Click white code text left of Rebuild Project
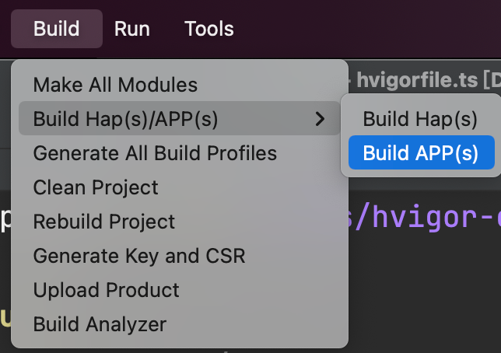 tap(5, 219)
